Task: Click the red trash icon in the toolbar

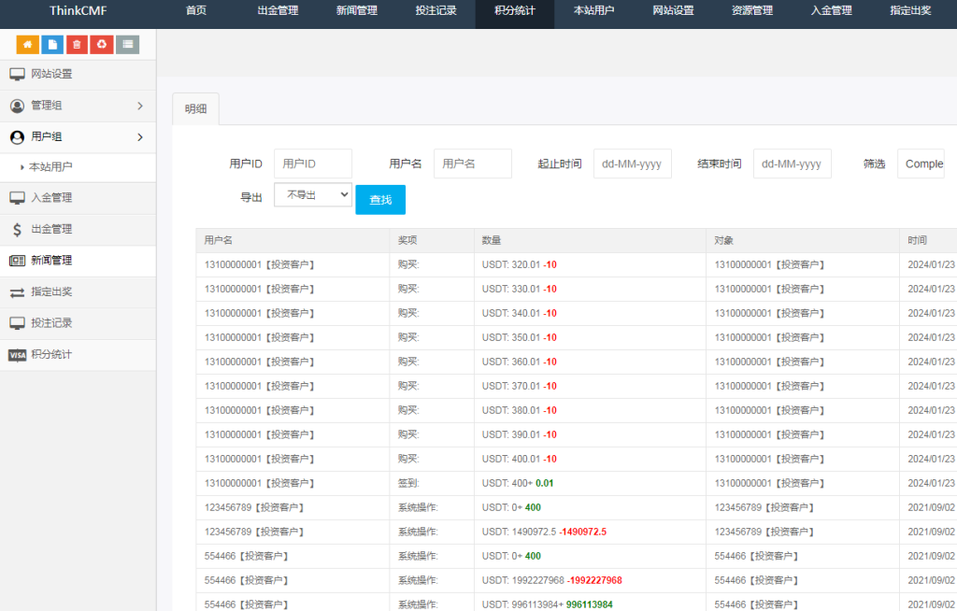Action: (x=78, y=44)
